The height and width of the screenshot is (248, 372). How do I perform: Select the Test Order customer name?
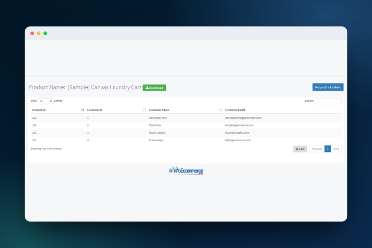[155, 125]
